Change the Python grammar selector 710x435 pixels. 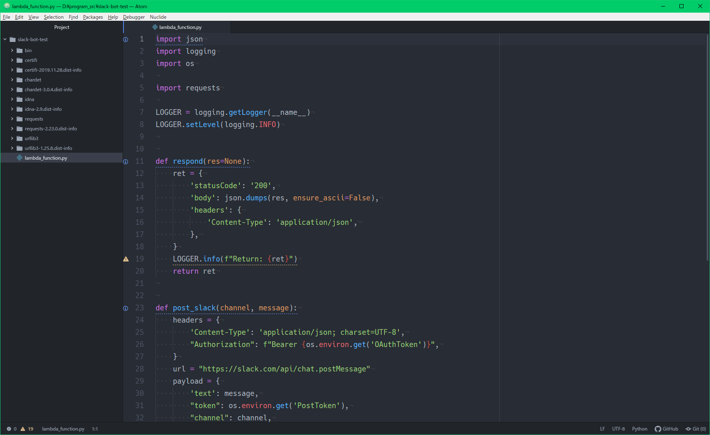click(x=640, y=428)
